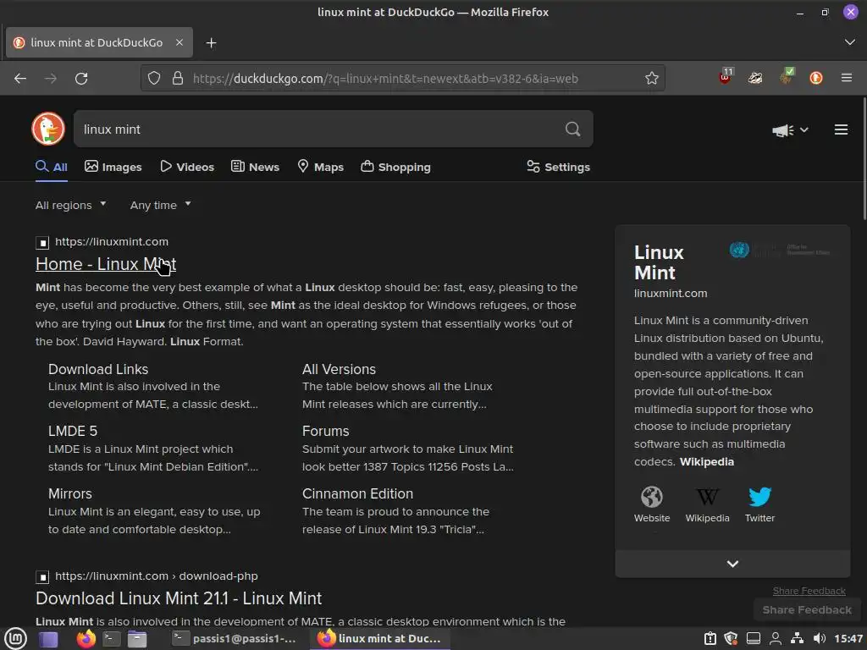Open the network tray icon

(x=797, y=639)
